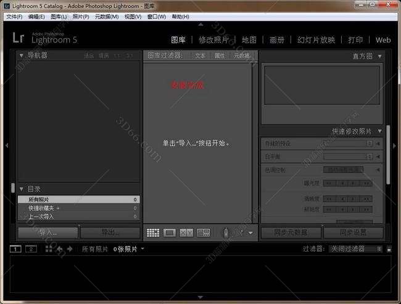Open the 编辑(E) menu
Image resolution: width=401 pixels, height=304 pixels.
36,17
